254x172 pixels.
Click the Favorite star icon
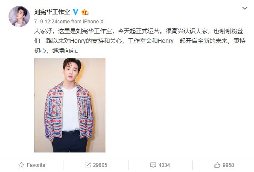click(x=21, y=165)
